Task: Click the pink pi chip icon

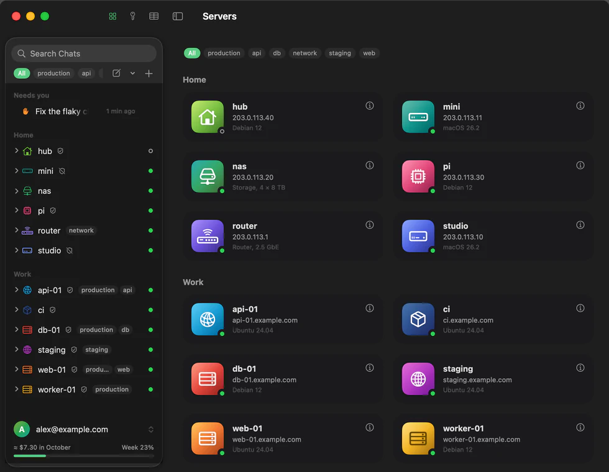Action: pyautogui.click(x=418, y=176)
